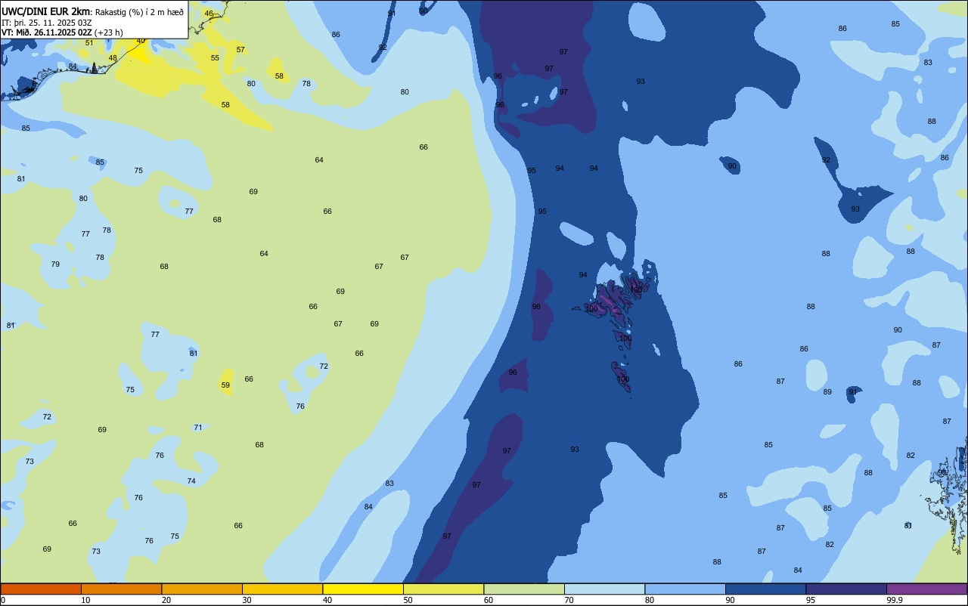Click the 0–10% dark orange legend swatch
This screenshot has width=968, height=606.
pyautogui.click(x=41, y=589)
